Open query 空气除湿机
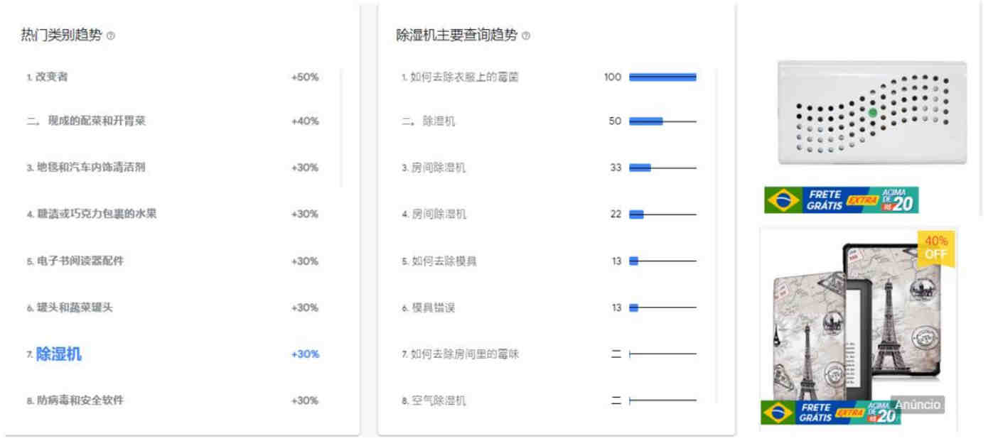This screenshot has width=988, height=441. click(x=439, y=401)
